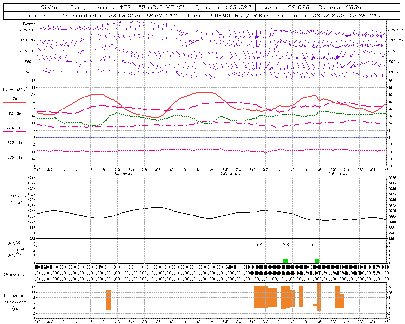Select the Td 2м dew point legend entry
405x324 pixels.
tap(15, 113)
